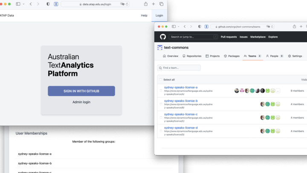Toggle sidebar in the ATAP Data Safari window

(18, 4)
